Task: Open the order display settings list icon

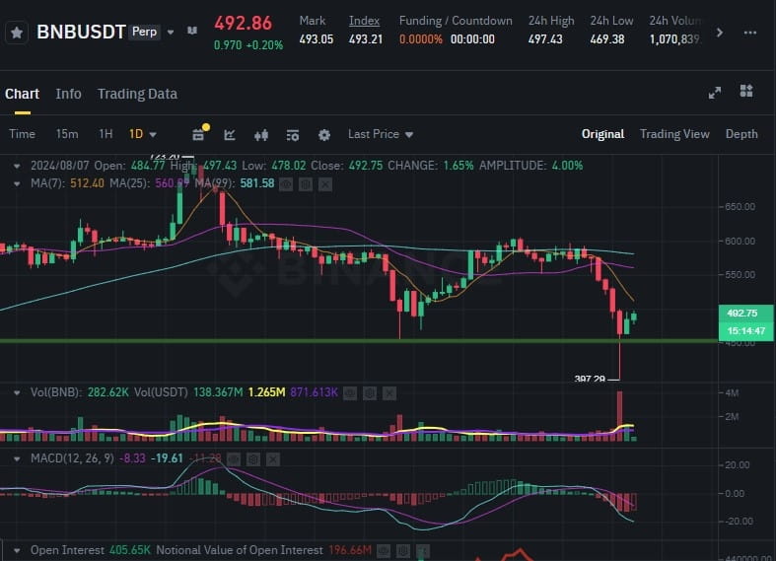Action: (293, 135)
